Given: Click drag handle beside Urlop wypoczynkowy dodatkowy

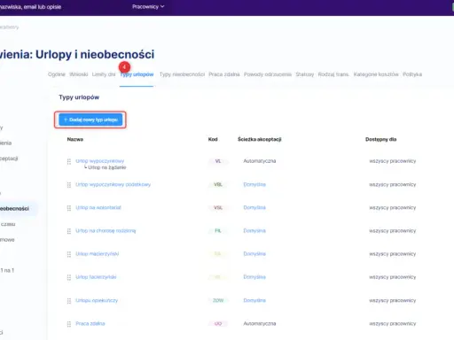Looking at the screenshot, I should (x=69, y=185).
